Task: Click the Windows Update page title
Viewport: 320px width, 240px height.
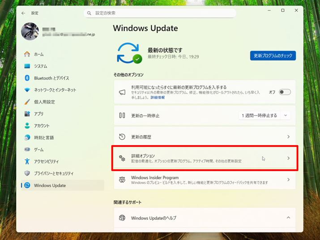Action: pos(145,28)
